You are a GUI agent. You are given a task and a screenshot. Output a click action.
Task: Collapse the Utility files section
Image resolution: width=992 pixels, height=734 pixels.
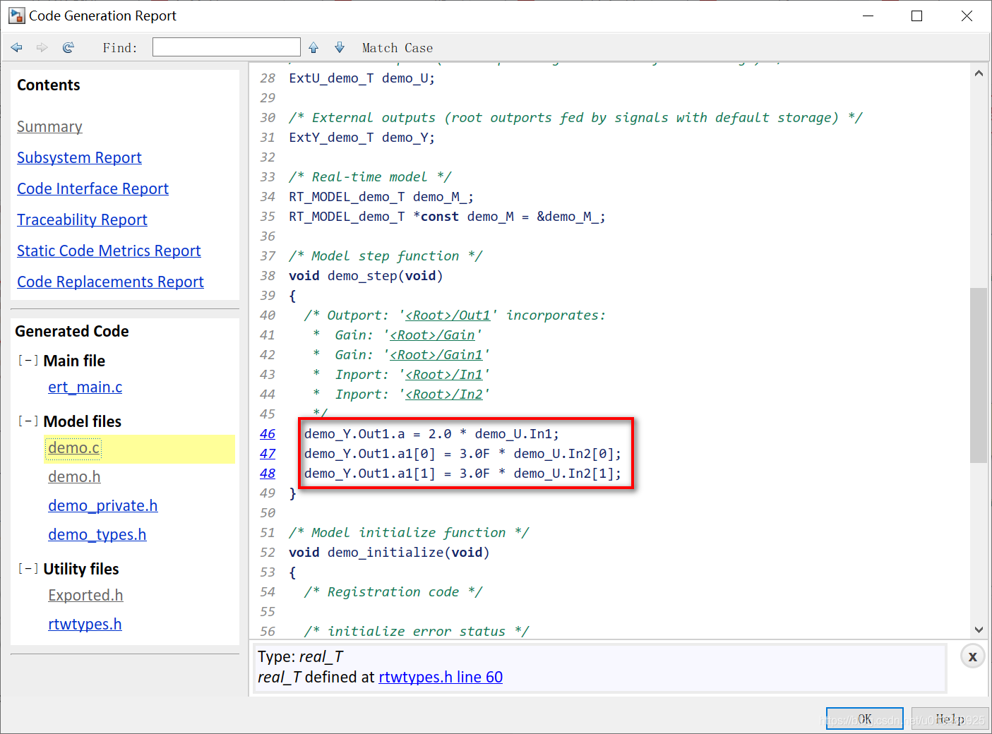[28, 569]
